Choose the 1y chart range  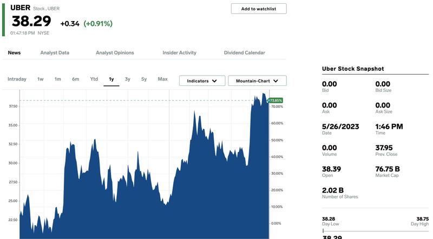tap(111, 79)
